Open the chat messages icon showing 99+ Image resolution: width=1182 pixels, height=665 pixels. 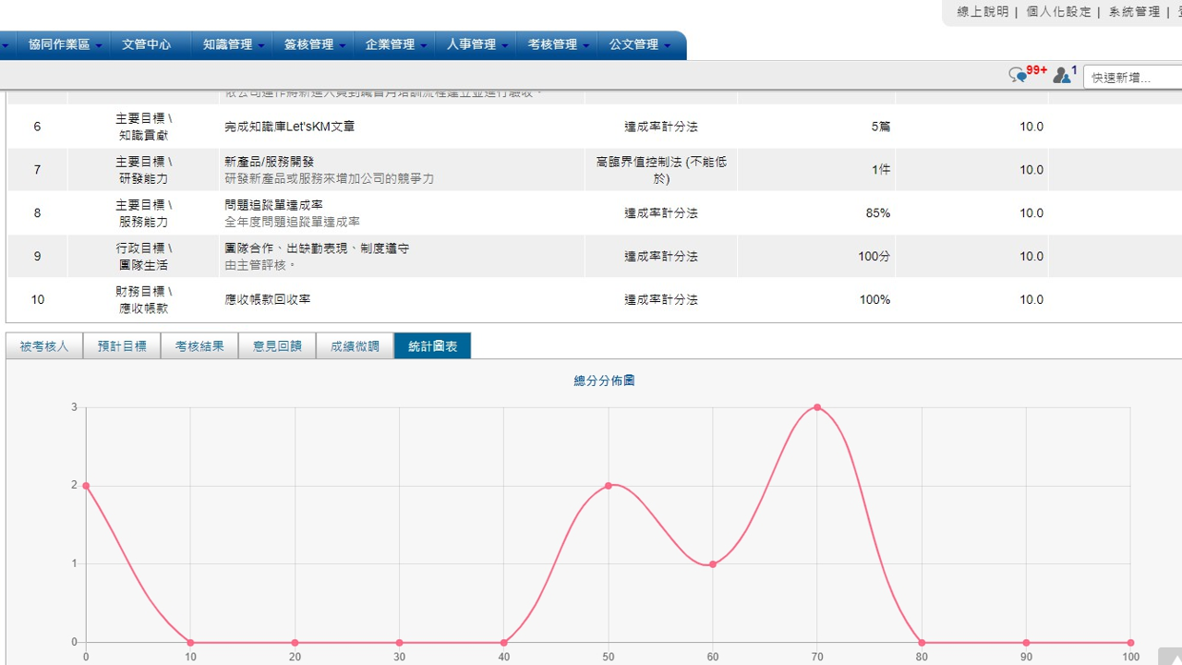(1019, 76)
